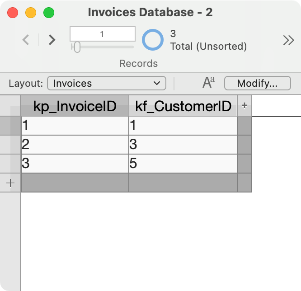
Task: Select the kp_InvoiceID column header
Action: tap(75, 106)
